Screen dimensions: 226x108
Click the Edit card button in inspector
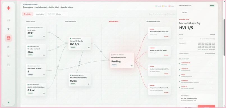[185, 12]
